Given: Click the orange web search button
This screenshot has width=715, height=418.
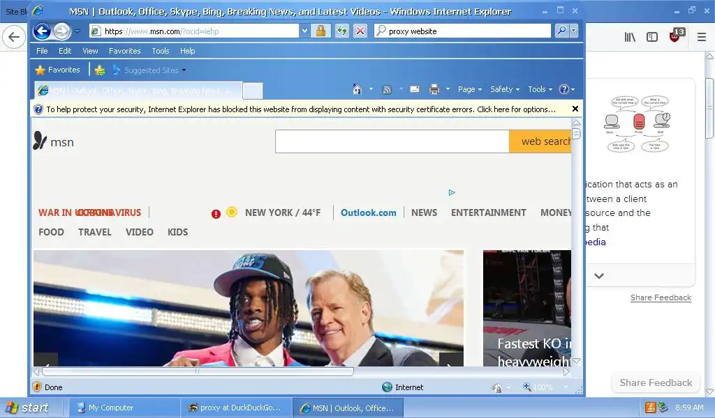Looking at the screenshot, I should [x=540, y=141].
